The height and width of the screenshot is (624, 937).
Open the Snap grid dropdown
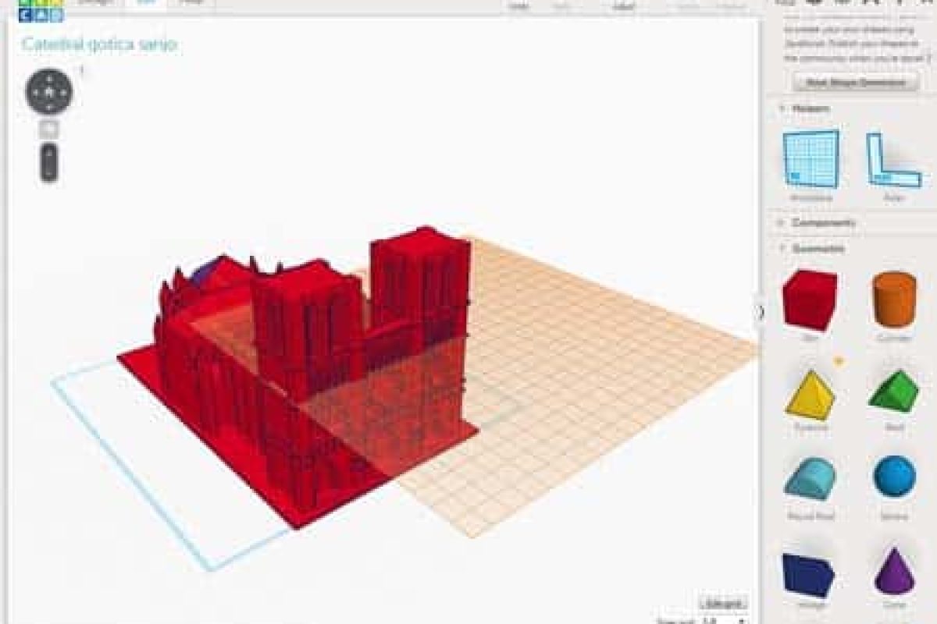(x=722, y=621)
